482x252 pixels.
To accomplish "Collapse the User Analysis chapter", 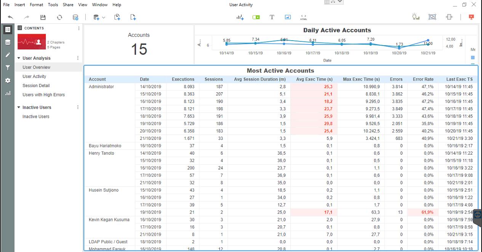I will [x=19, y=58].
